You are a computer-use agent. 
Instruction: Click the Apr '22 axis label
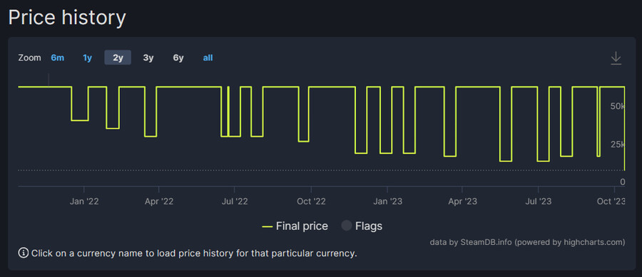[159, 202]
